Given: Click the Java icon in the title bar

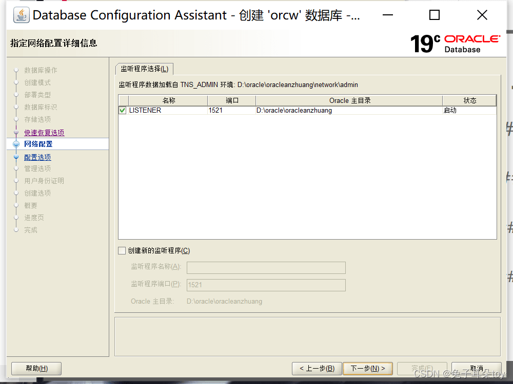Looking at the screenshot, I should click(x=21, y=15).
